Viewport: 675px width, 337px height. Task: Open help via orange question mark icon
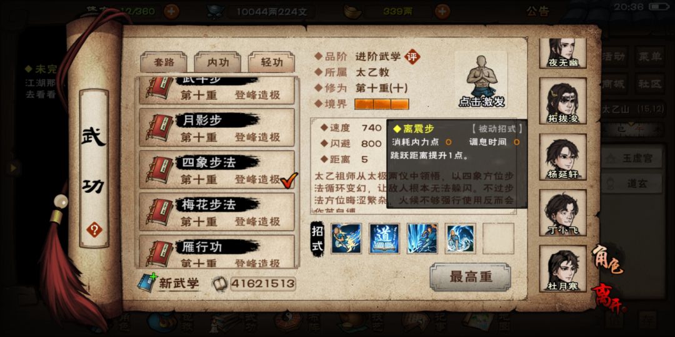(94, 230)
